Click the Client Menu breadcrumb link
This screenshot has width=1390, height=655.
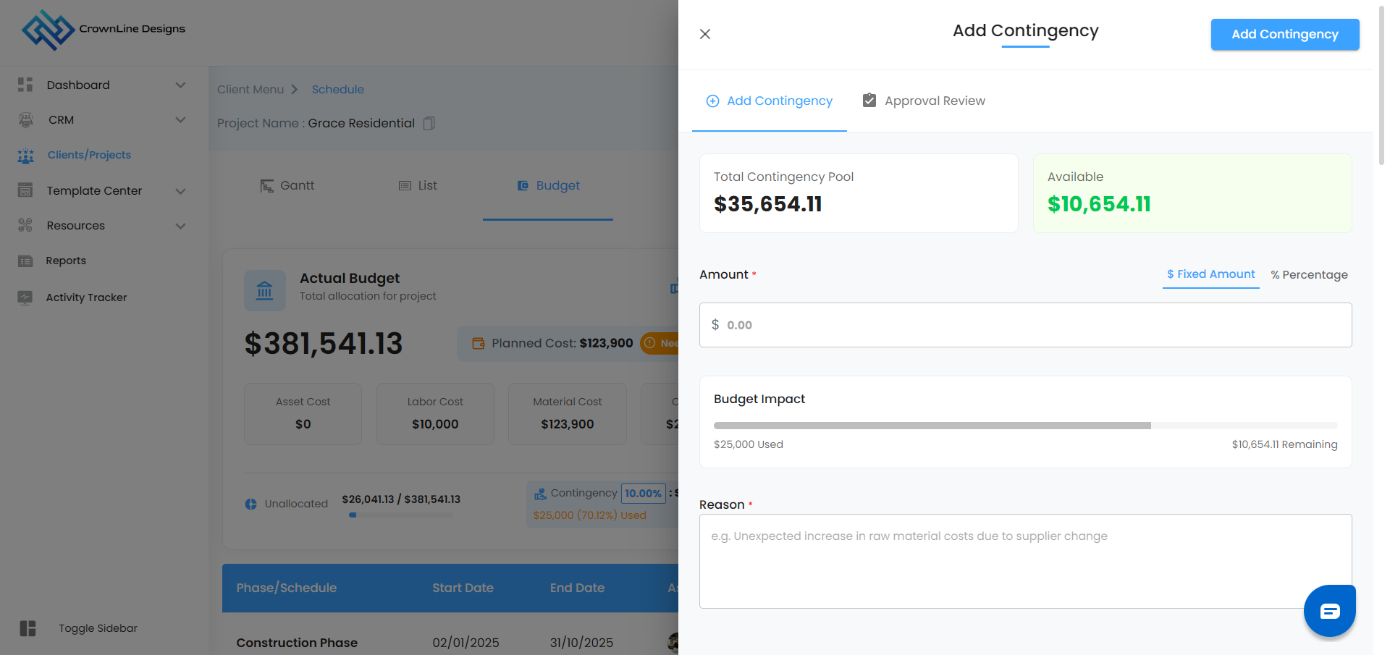pyautogui.click(x=250, y=90)
